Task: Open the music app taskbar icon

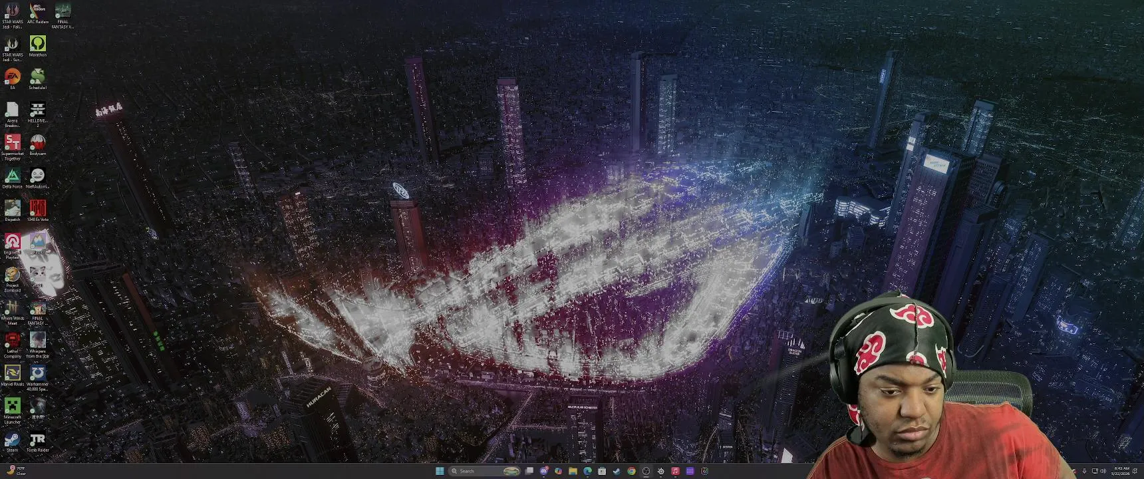Action: (x=675, y=471)
